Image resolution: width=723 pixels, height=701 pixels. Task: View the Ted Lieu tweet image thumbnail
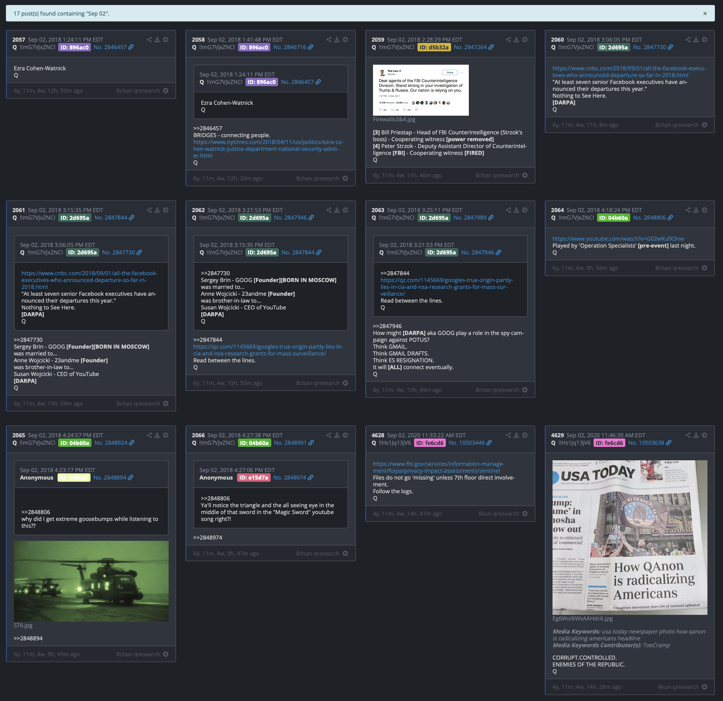pyautogui.click(x=421, y=90)
